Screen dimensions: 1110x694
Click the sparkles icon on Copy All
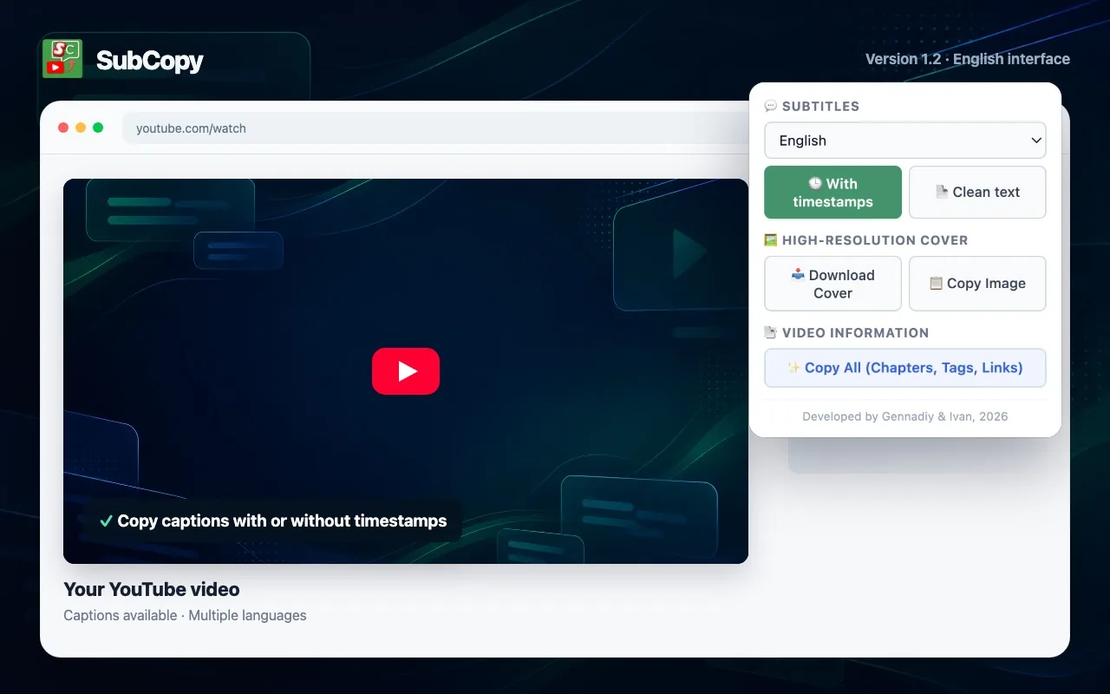point(793,368)
